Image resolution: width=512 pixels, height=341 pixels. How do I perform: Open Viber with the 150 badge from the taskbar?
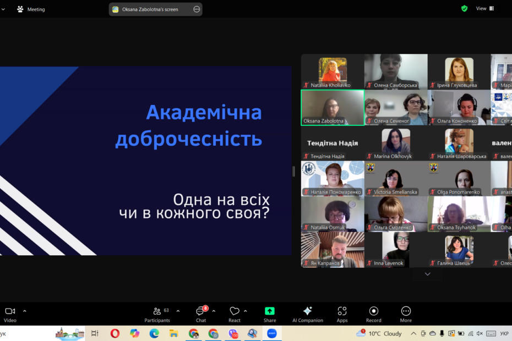[233, 333]
